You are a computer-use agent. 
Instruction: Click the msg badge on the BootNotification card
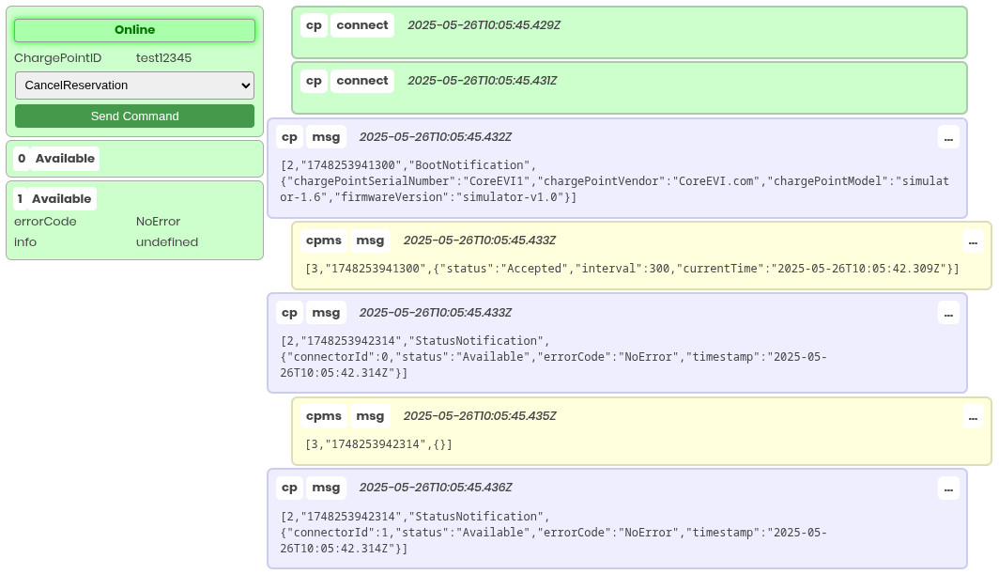pyautogui.click(x=326, y=136)
